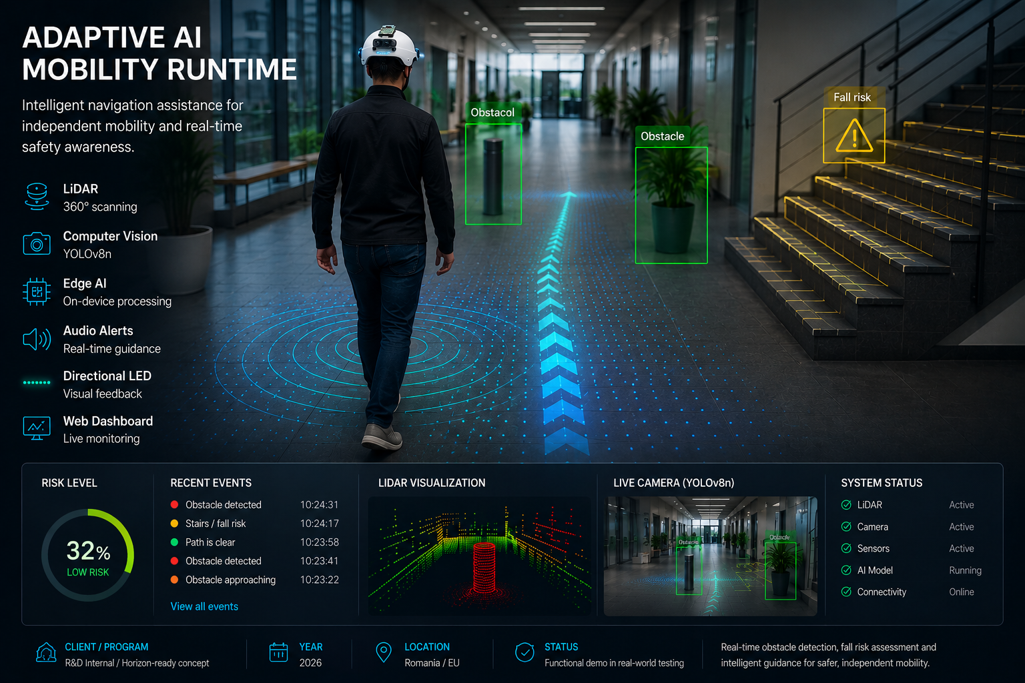Viewport: 1025px width, 683px height.
Task: Select the Stairs / fall risk event row
Action: (x=254, y=524)
